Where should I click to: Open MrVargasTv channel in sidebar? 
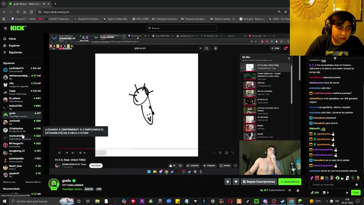22,145
